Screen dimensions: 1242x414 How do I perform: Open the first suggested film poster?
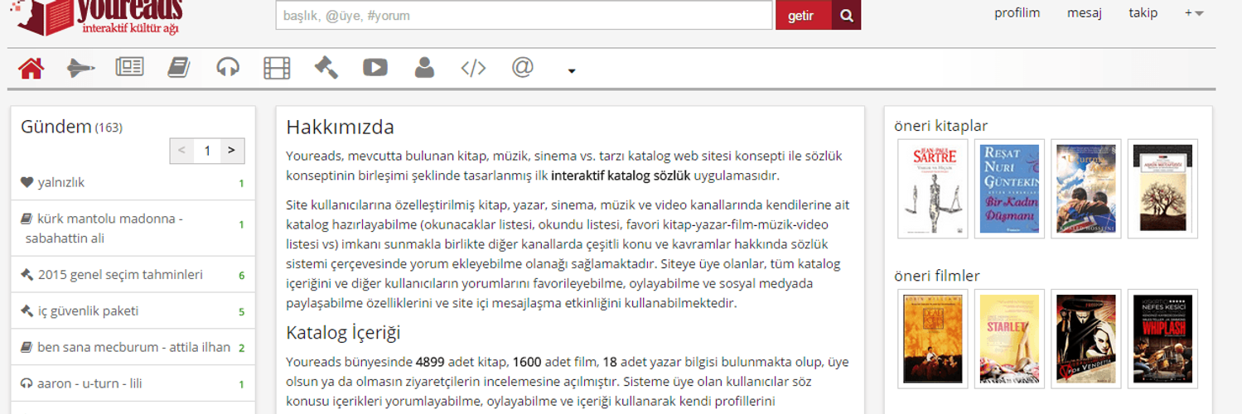[933, 339]
